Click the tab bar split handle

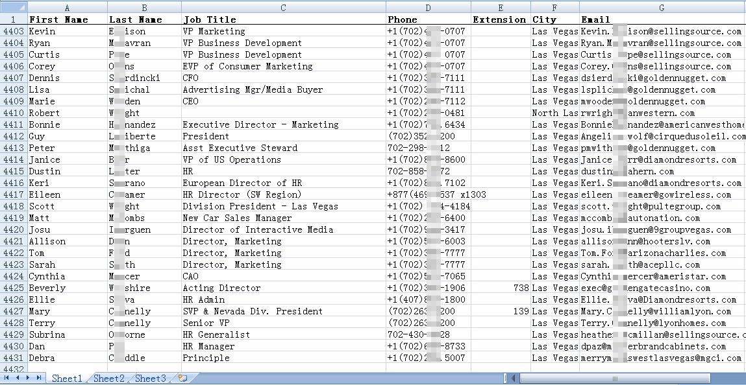point(504,378)
